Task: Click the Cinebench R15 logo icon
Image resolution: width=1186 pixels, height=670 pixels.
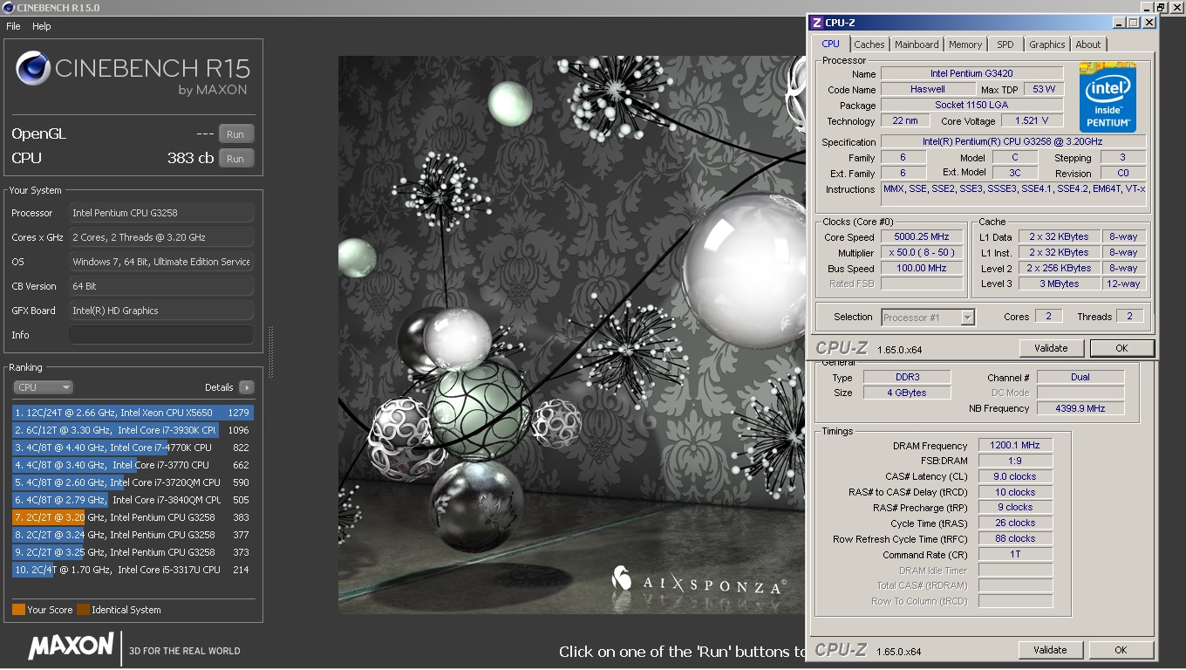Action: pyautogui.click(x=32, y=68)
